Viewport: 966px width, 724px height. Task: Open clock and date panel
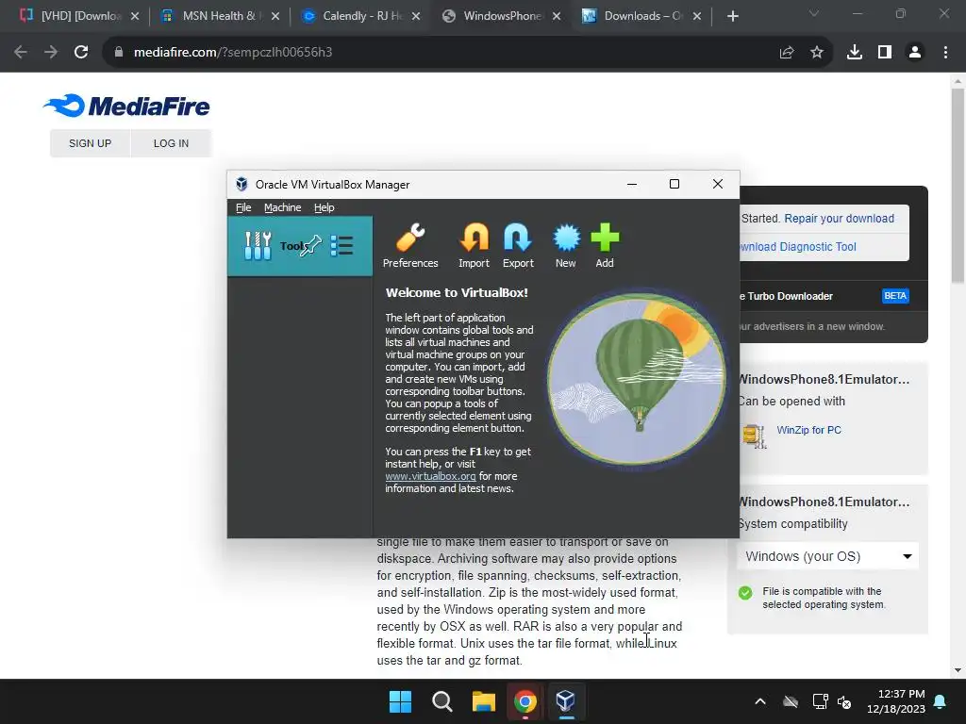coord(896,701)
